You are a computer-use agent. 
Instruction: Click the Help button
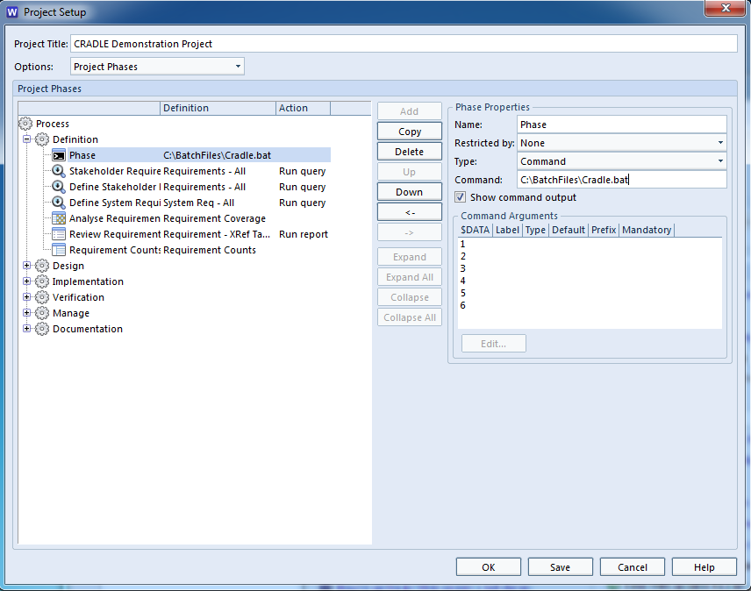click(x=704, y=567)
